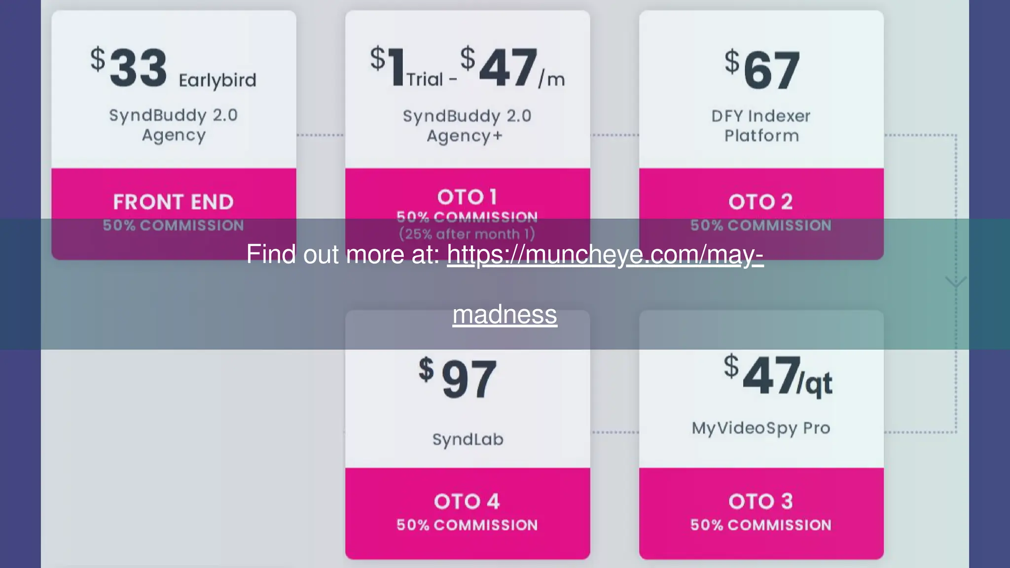The width and height of the screenshot is (1010, 568).
Task: Select the DFY Indexer Platform label
Action: (x=761, y=126)
